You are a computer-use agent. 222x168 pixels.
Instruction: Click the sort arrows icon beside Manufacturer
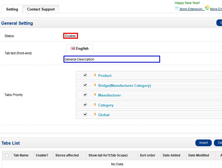click(95, 95)
